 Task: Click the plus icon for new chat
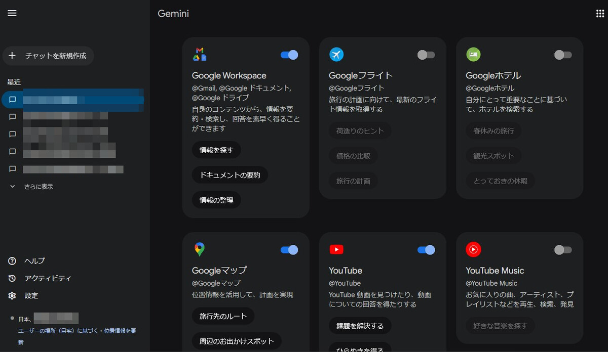(x=13, y=56)
